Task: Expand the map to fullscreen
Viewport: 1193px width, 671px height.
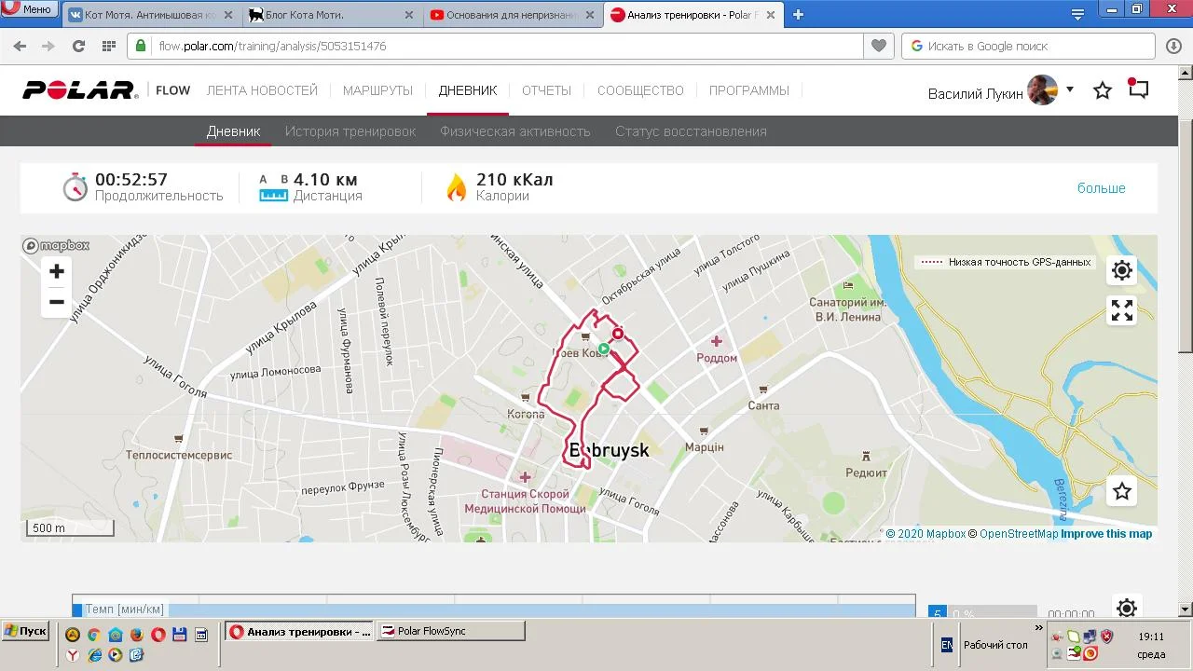Action: [1122, 310]
